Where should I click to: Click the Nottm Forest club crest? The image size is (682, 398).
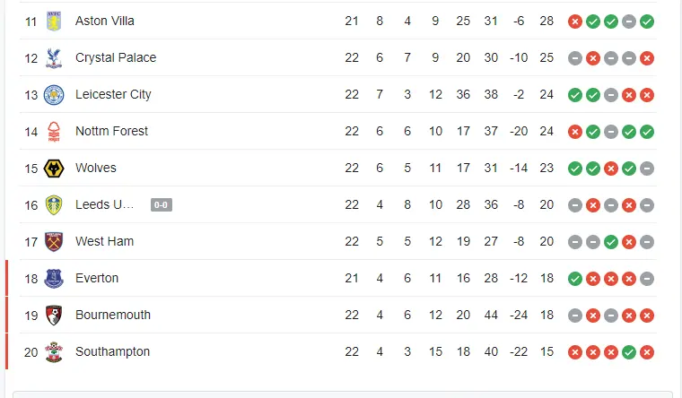coord(55,131)
